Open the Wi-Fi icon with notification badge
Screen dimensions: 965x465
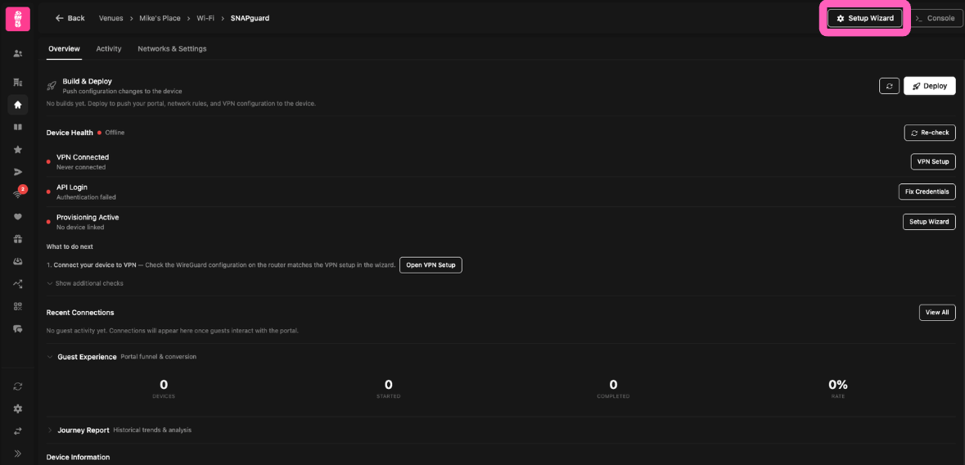coord(17,195)
